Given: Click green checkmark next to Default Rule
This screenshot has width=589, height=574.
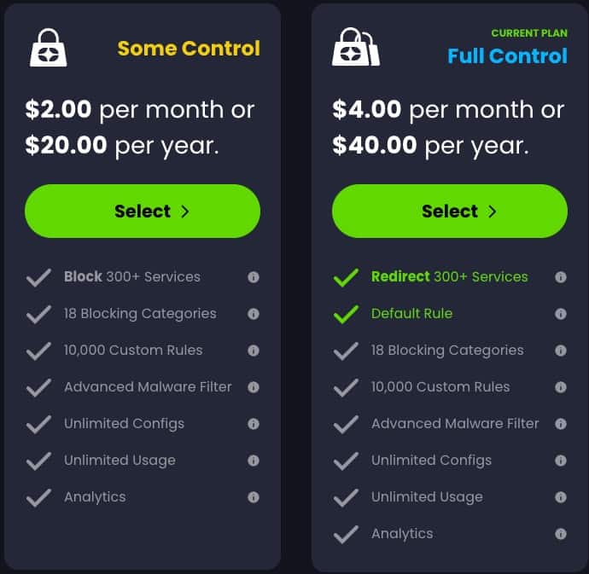Looking at the screenshot, I should [x=346, y=314].
